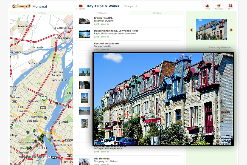Open Festival de la Santé title
The width and height of the screenshot is (247, 165).
(x=106, y=43)
